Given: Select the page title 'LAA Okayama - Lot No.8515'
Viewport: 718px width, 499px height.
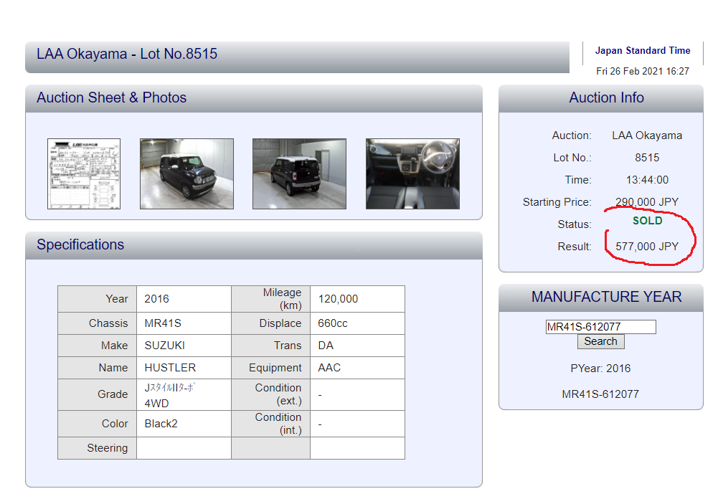Looking at the screenshot, I should click(127, 54).
